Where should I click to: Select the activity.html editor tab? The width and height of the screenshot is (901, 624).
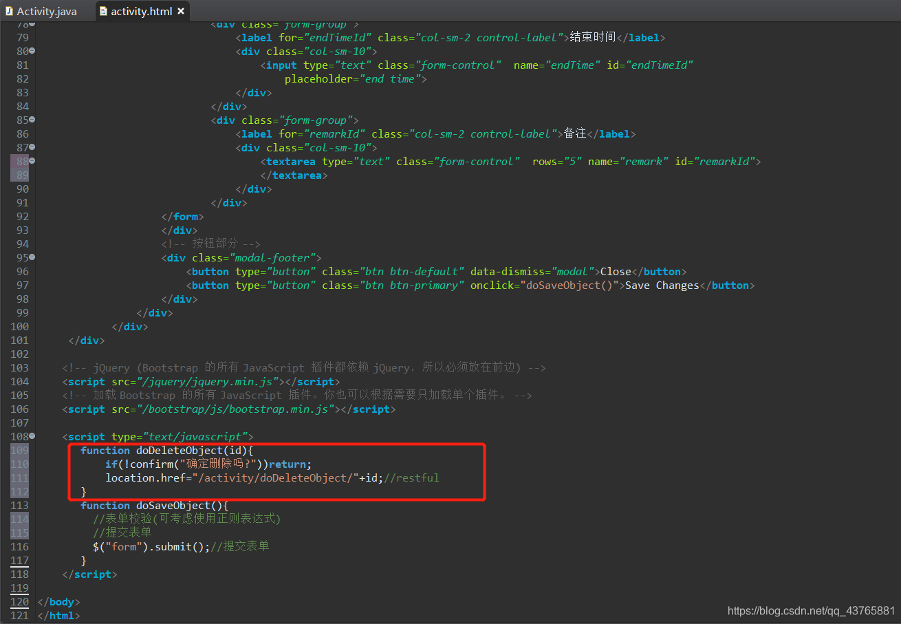tap(141, 11)
